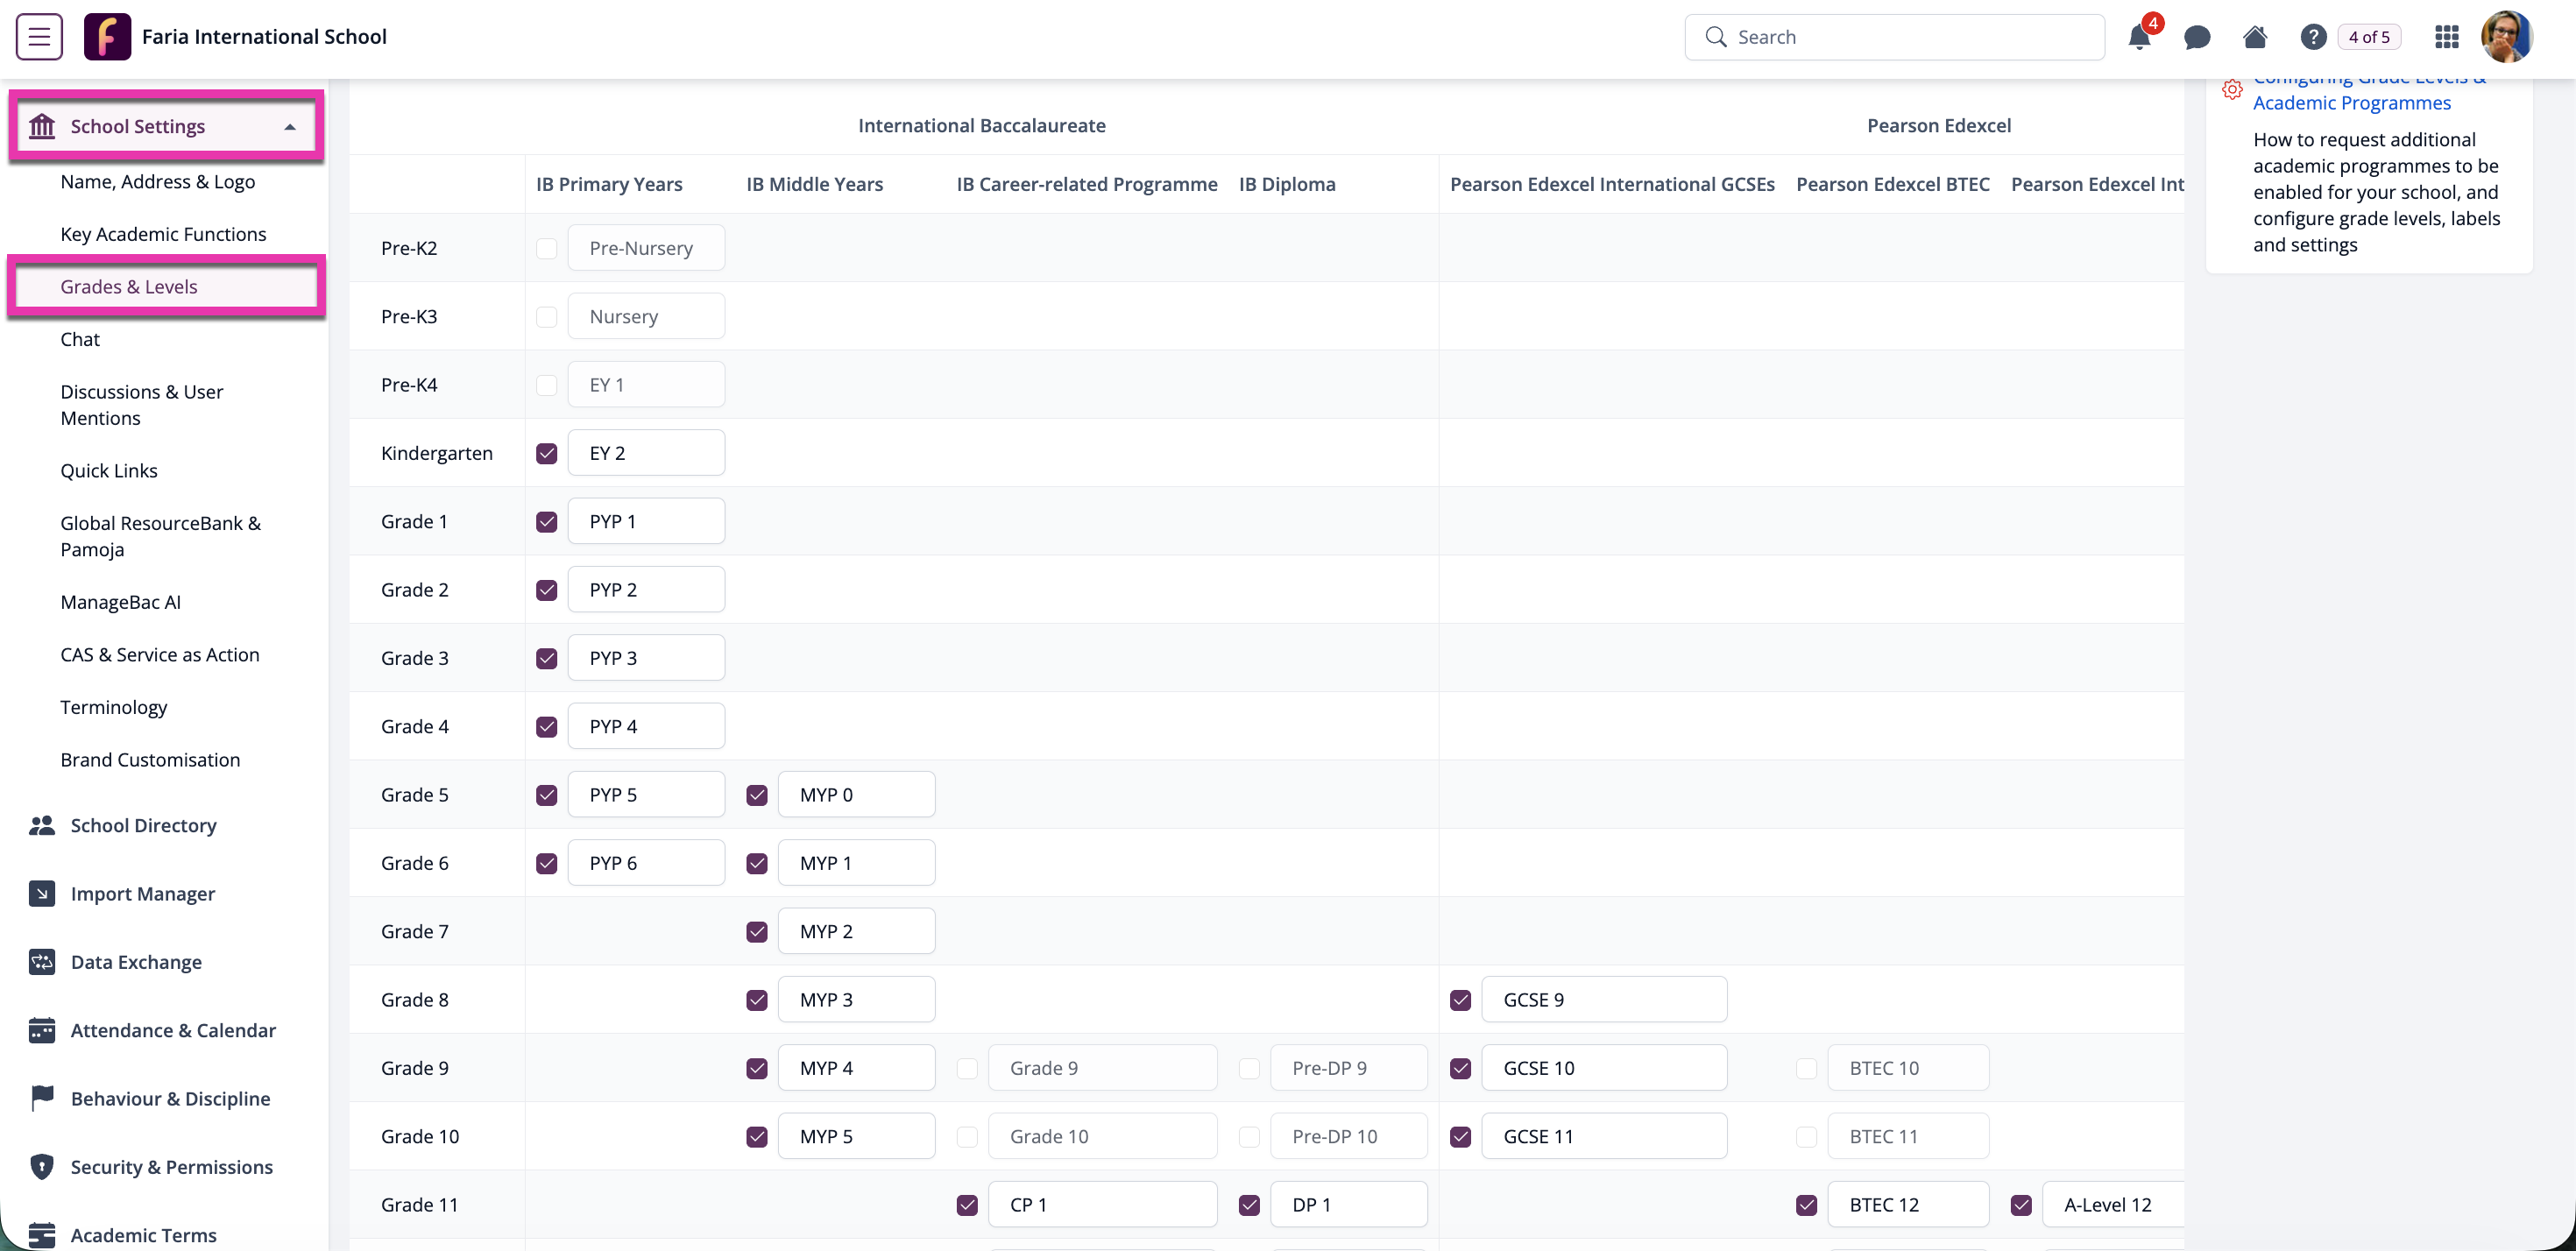Enable the Grade 9 BTEC 10 checkbox
Viewport: 2576px width, 1251px height.
coord(1807,1068)
